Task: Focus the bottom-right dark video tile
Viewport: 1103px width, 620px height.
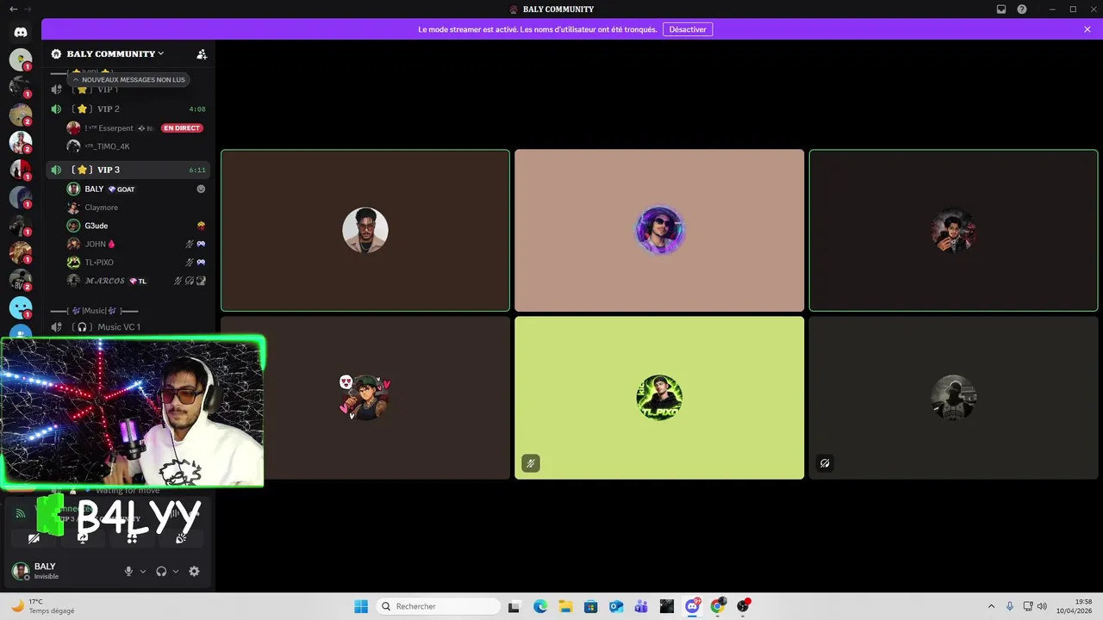Action: pos(953,398)
